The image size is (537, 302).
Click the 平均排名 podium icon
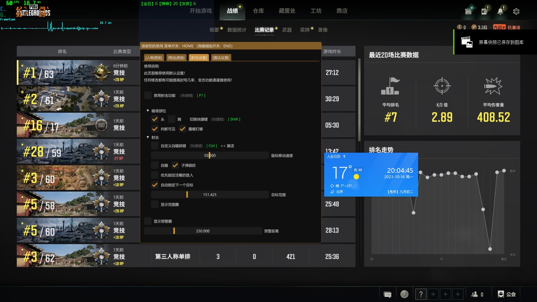(390, 86)
